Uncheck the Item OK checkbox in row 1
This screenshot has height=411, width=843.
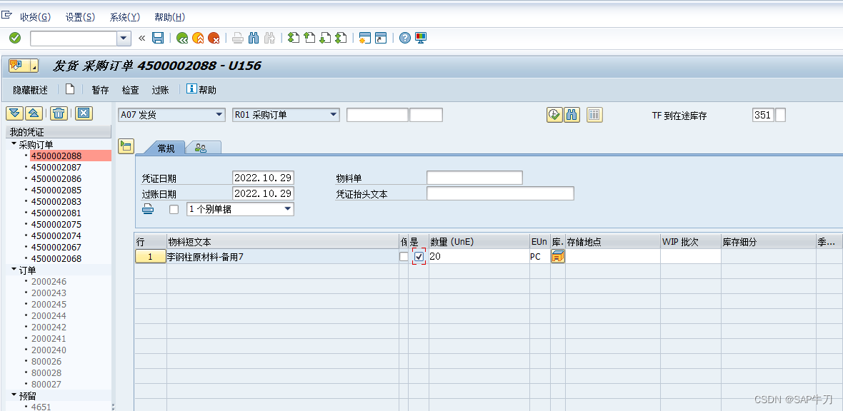[x=419, y=257]
